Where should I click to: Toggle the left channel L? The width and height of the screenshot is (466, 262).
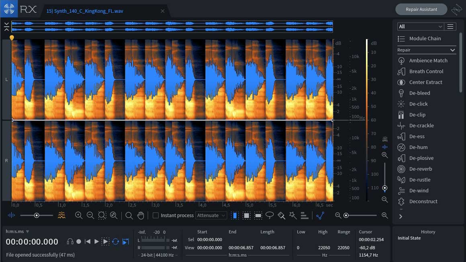coord(6,79)
